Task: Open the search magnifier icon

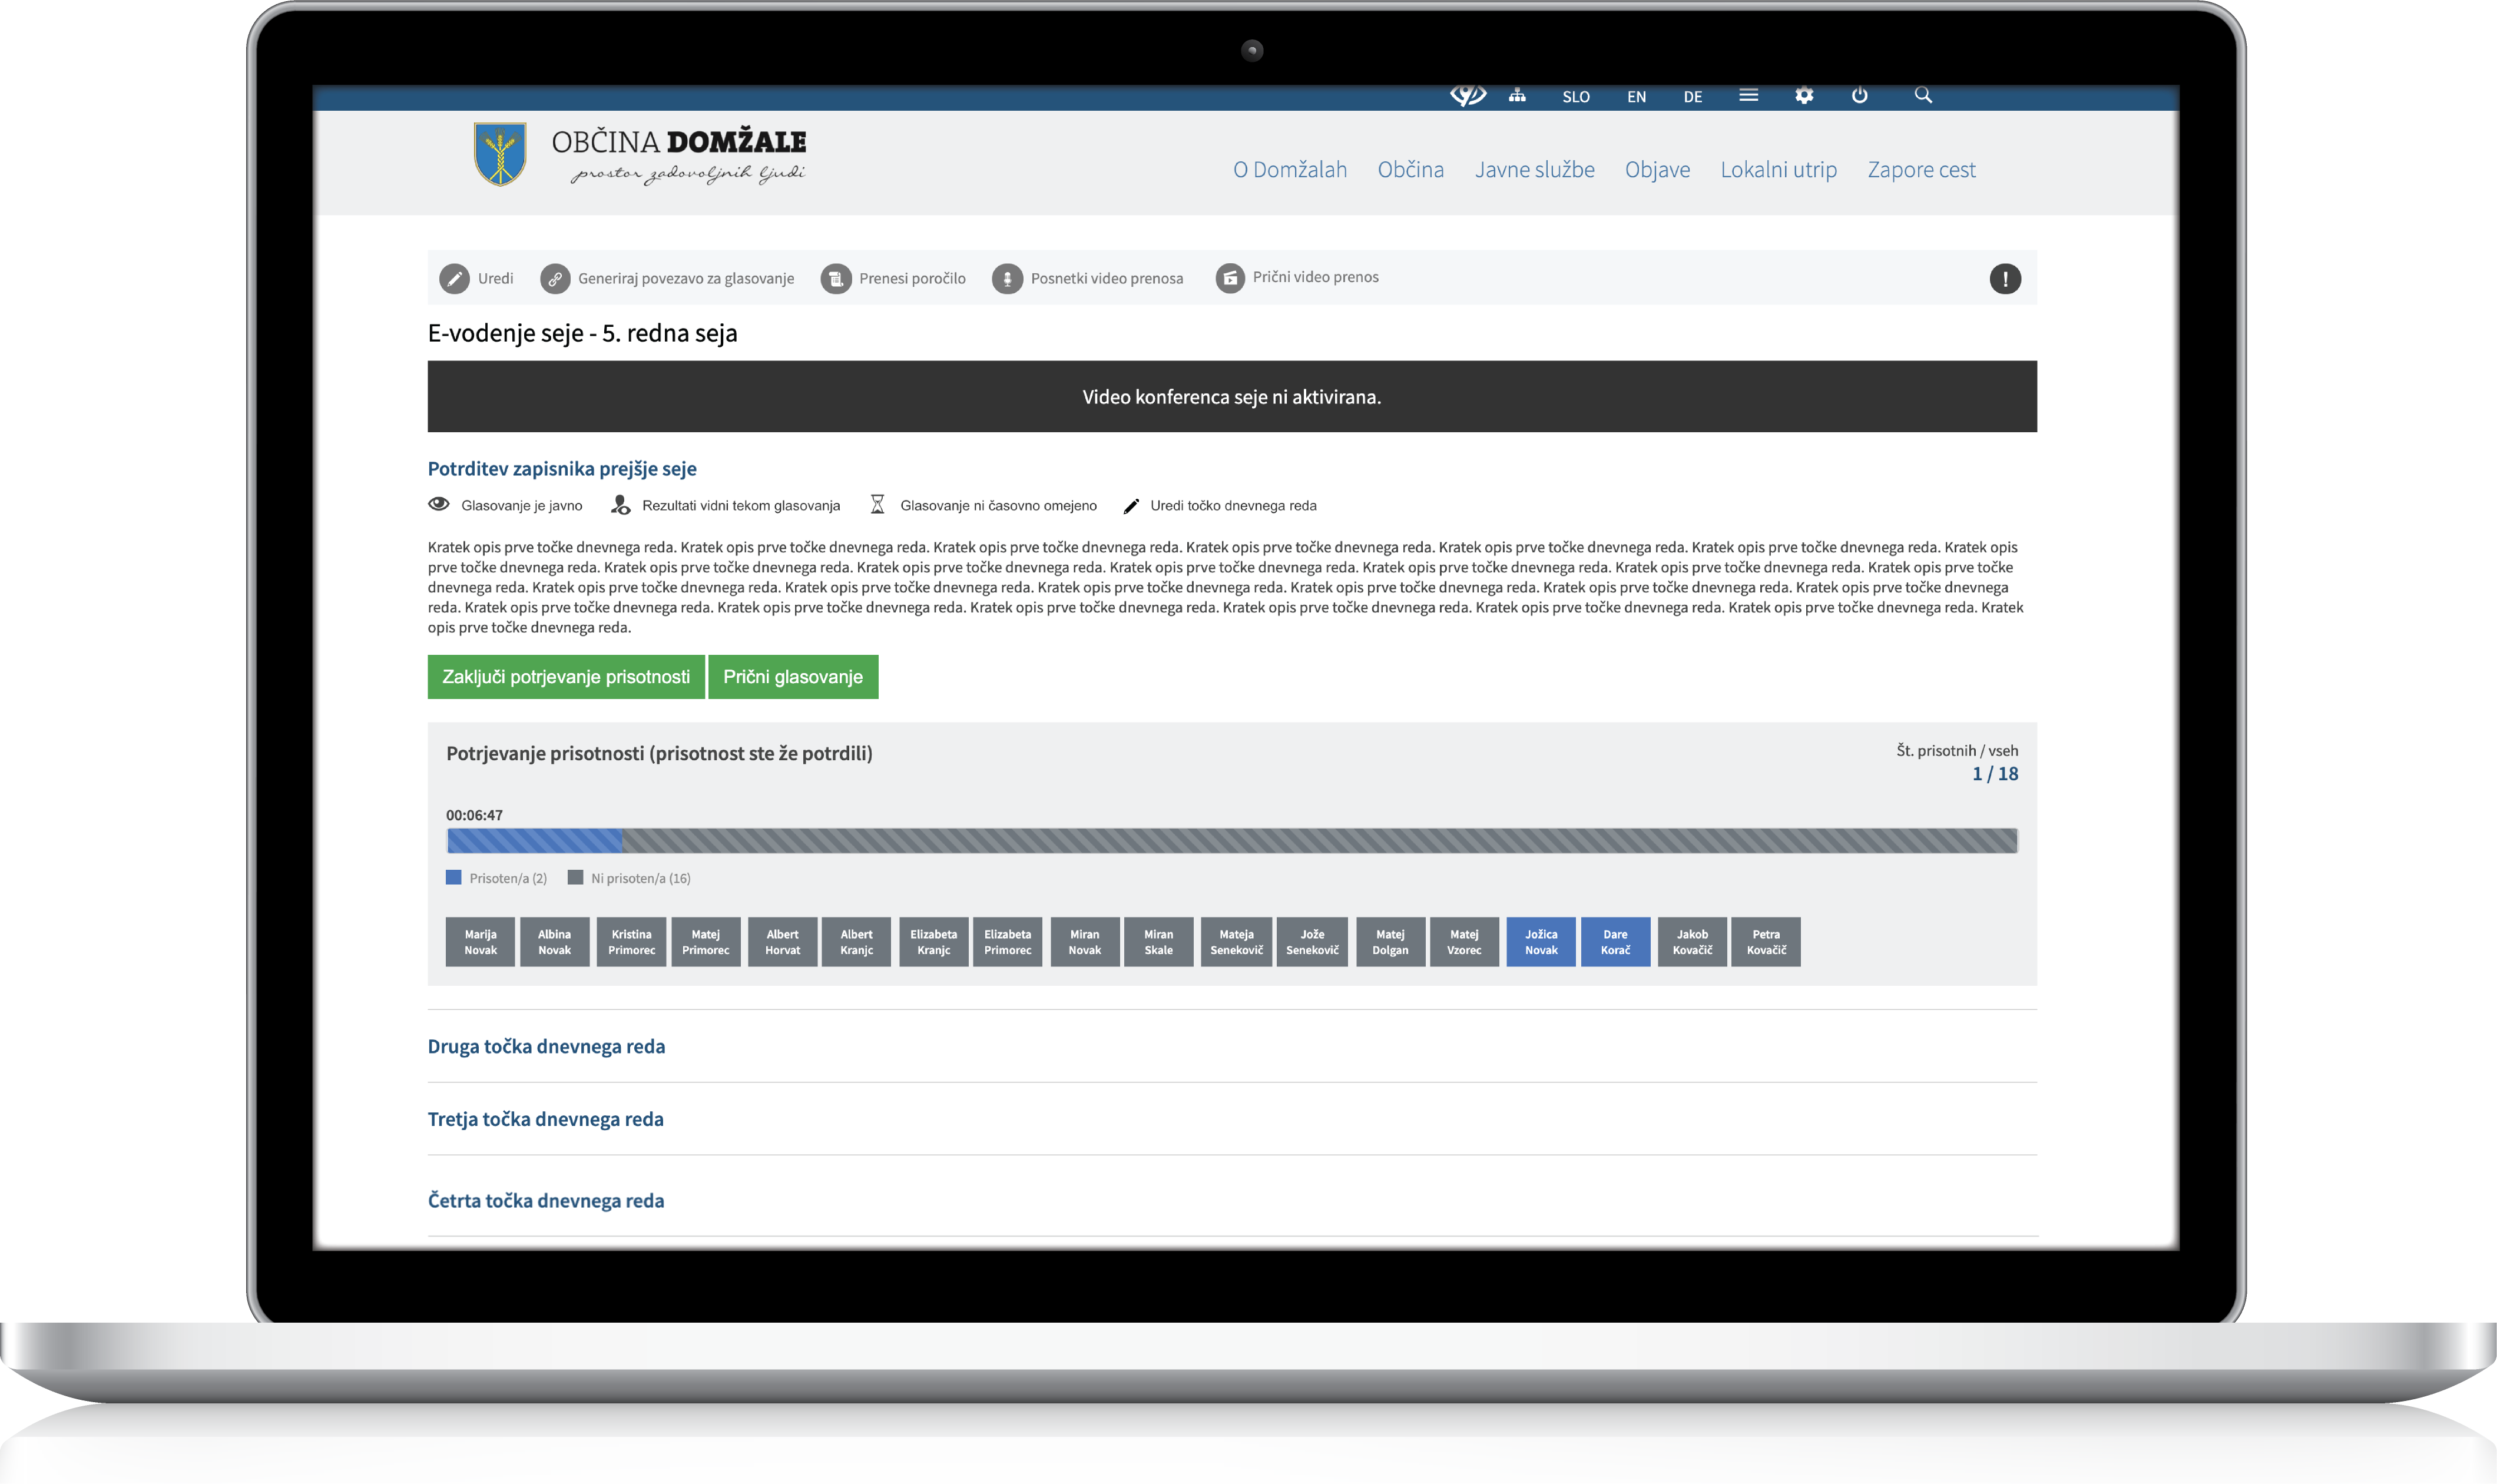Action: coord(1922,96)
